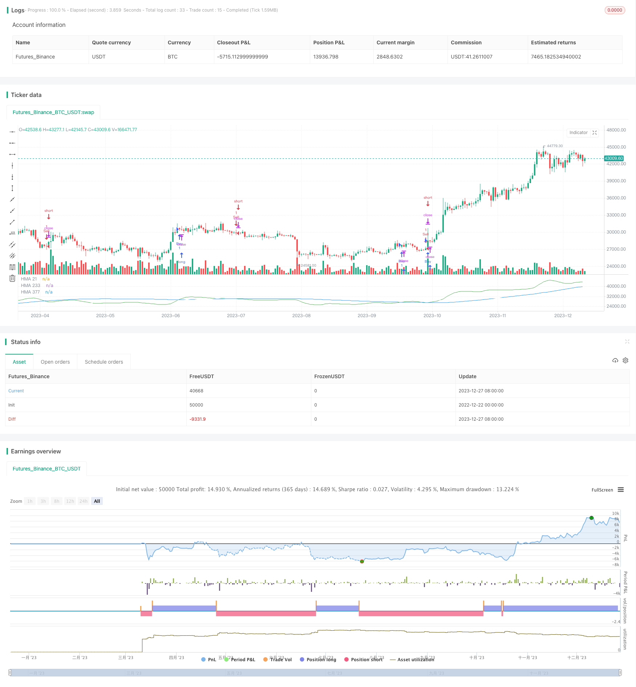Image resolution: width=636 pixels, height=687 pixels.
Task: Select the three-line price channel tool
Action: [12, 256]
